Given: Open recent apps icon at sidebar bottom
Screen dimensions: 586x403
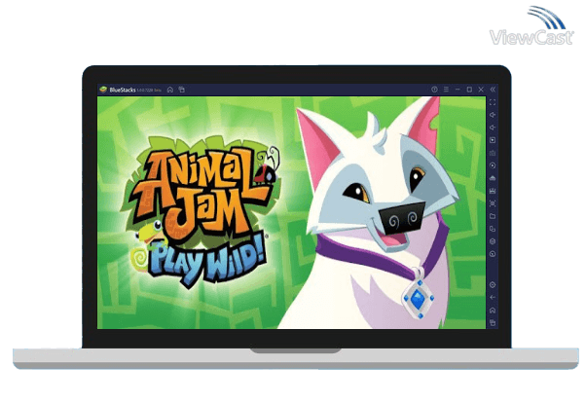Looking at the screenshot, I should (493, 322).
